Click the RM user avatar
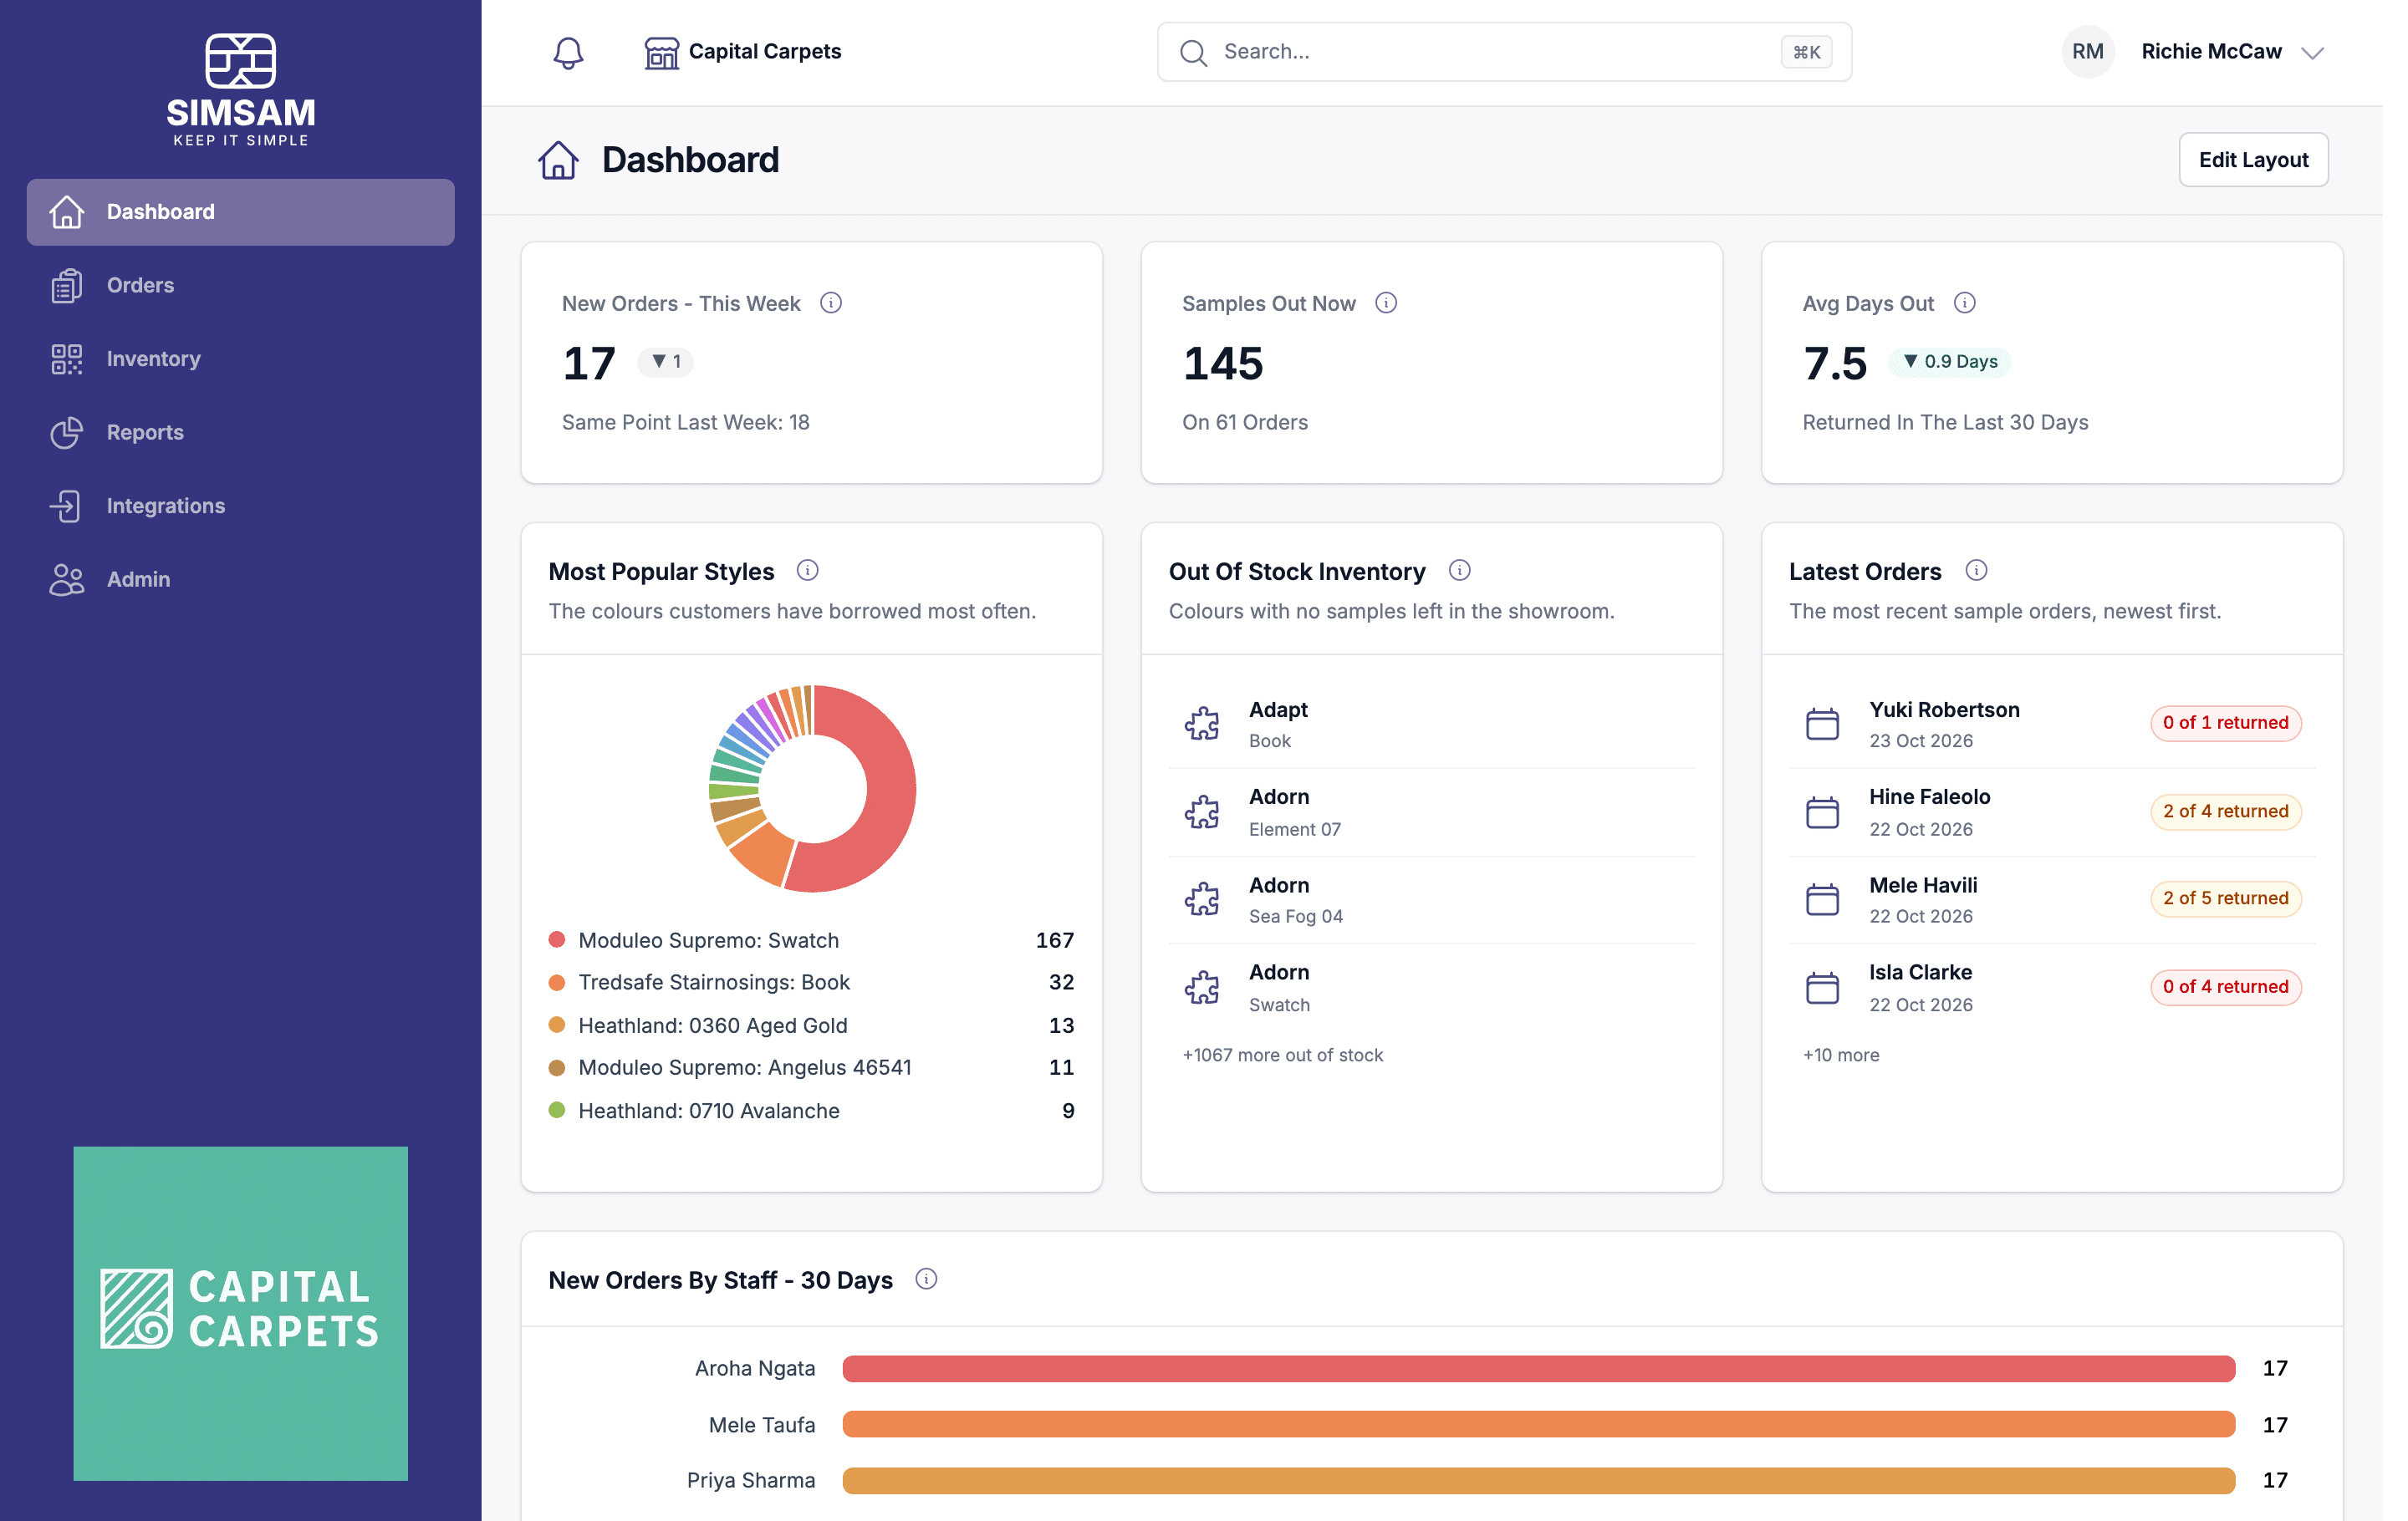 coord(2087,52)
